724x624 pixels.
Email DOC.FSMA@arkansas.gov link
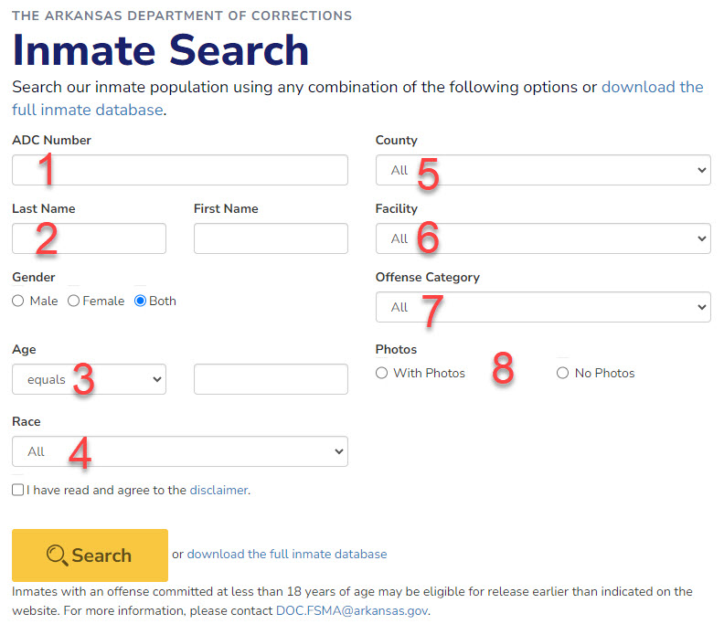(352, 610)
